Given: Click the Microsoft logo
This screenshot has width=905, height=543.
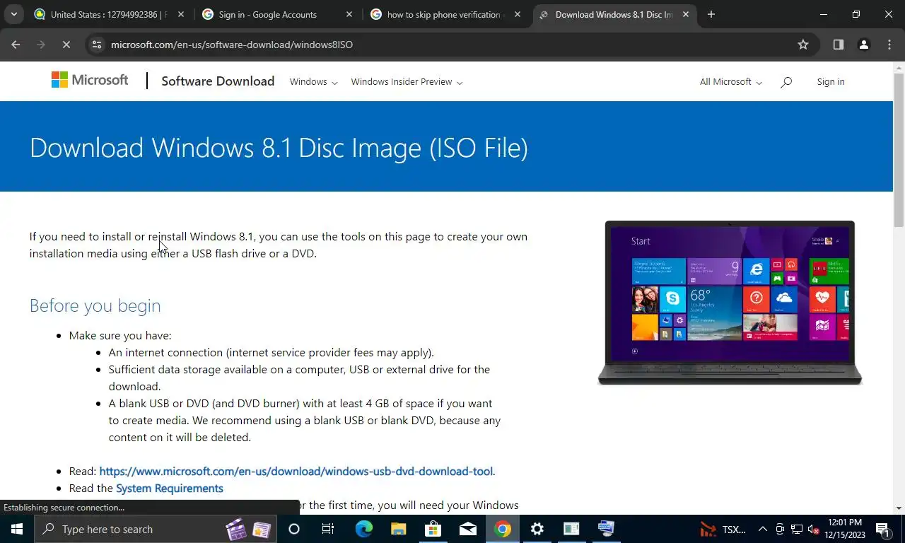Looking at the screenshot, I should pyautogui.click(x=90, y=81).
